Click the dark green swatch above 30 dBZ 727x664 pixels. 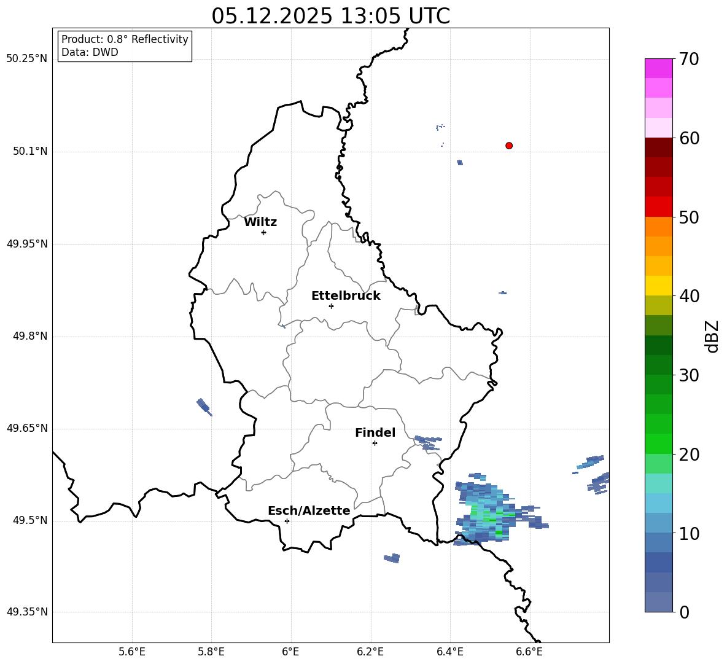tap(658, 365)
